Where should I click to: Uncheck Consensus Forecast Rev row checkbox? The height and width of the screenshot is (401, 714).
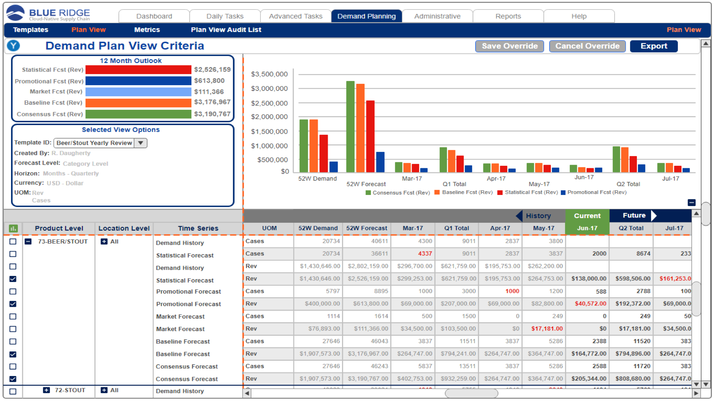[13, 379]
